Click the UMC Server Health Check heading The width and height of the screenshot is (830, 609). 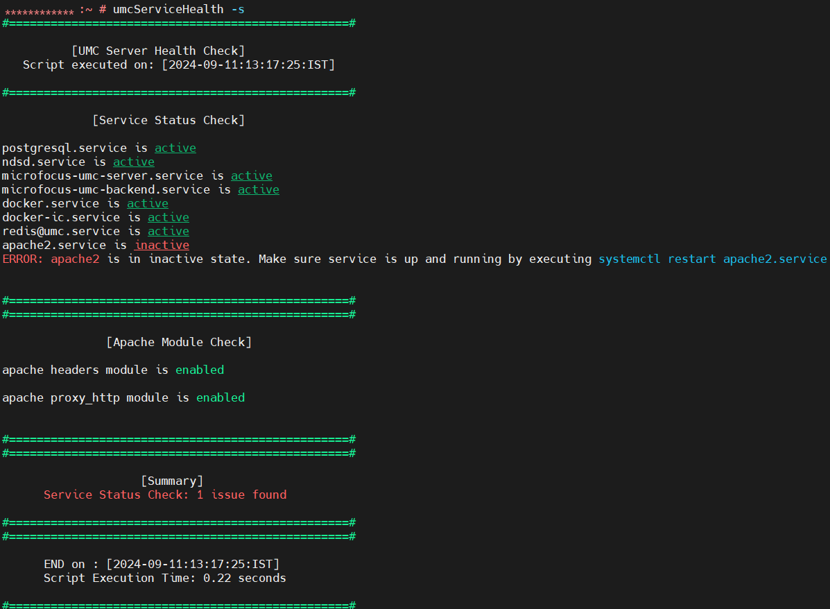tap(158, 51)
